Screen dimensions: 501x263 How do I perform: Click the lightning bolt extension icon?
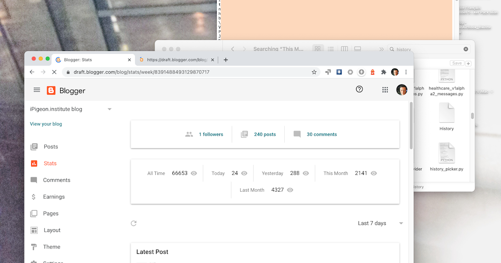pyautogui.click(x=362, y=72)
